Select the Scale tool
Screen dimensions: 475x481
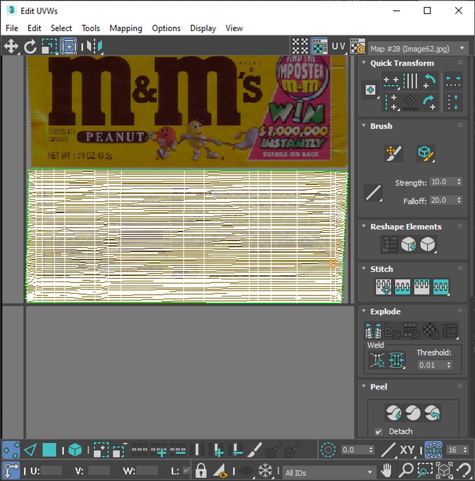tap(49, 47)
